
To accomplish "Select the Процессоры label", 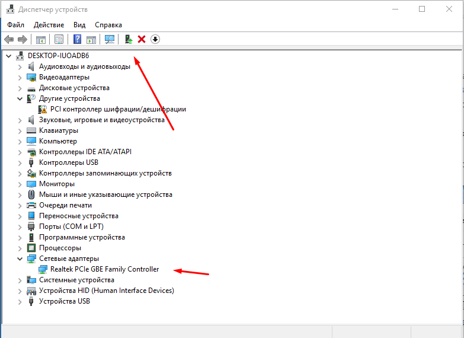I will [x=60, y=248].
